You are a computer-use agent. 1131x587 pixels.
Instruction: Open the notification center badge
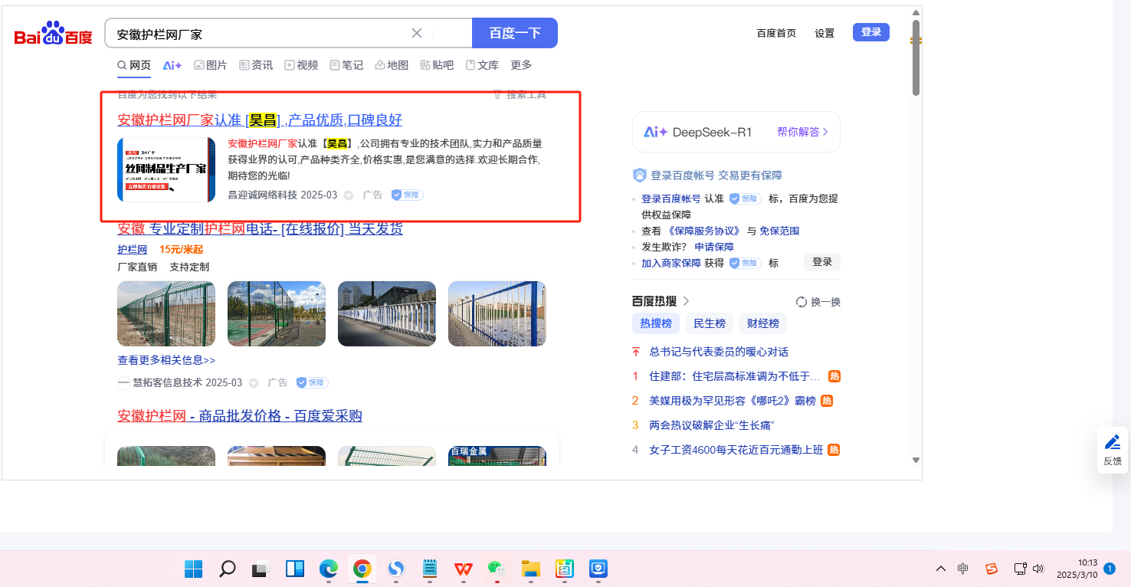click(1110, 569)
